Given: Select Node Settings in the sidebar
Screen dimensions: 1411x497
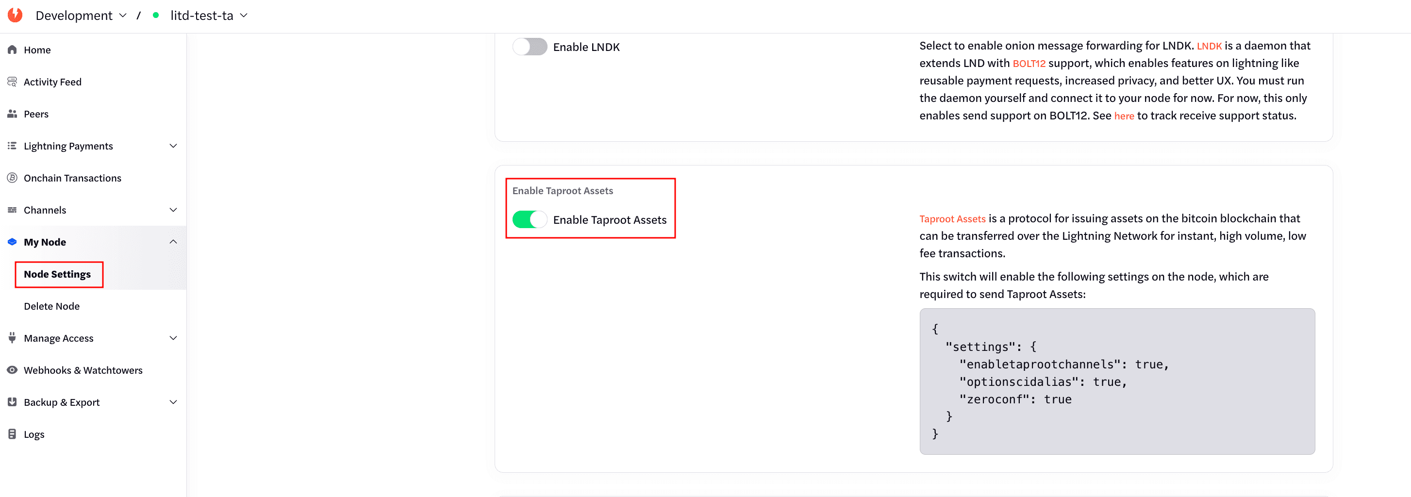Looking at the screenshot, I should pos(57,274).
